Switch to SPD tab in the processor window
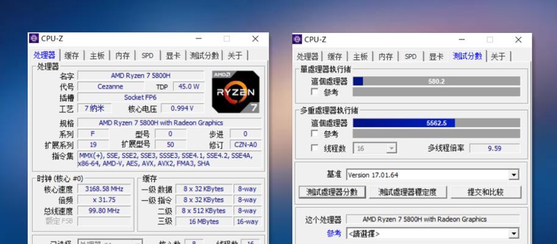 [147, 56]
